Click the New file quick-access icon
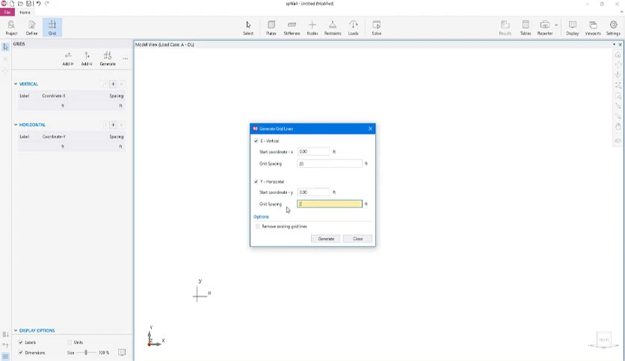The image size is (625, 361). [13, 4]
